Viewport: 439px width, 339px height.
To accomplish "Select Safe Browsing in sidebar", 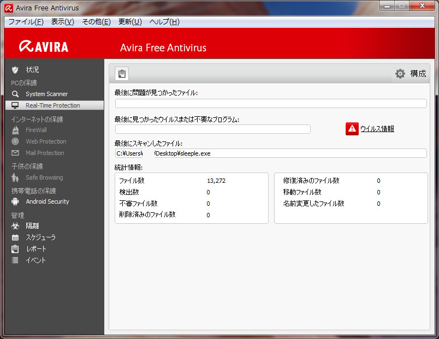I will 44,178.
